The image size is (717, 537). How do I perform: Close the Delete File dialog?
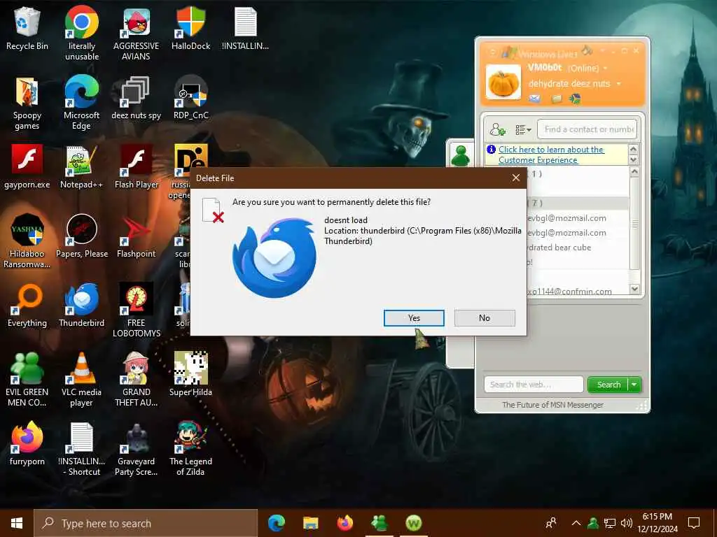coord(516,178)
